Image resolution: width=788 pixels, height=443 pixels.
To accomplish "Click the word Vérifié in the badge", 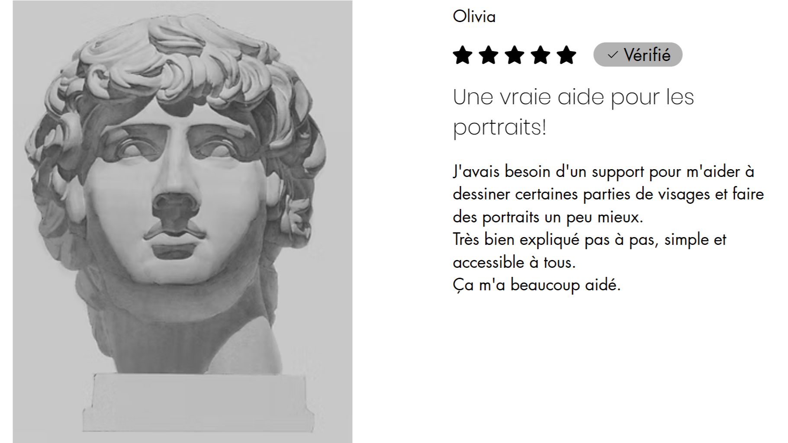I will coord(647,55).
